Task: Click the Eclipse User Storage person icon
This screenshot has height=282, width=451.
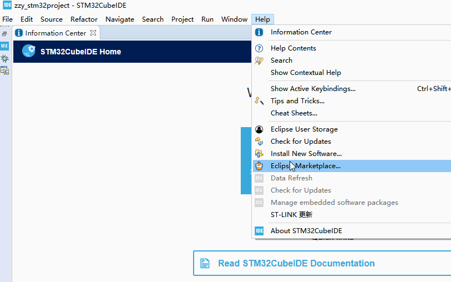Action: tap(259, 129)
